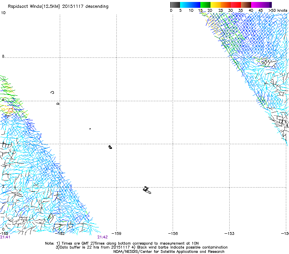Click the "25" legend scale label

coord(221,11)
